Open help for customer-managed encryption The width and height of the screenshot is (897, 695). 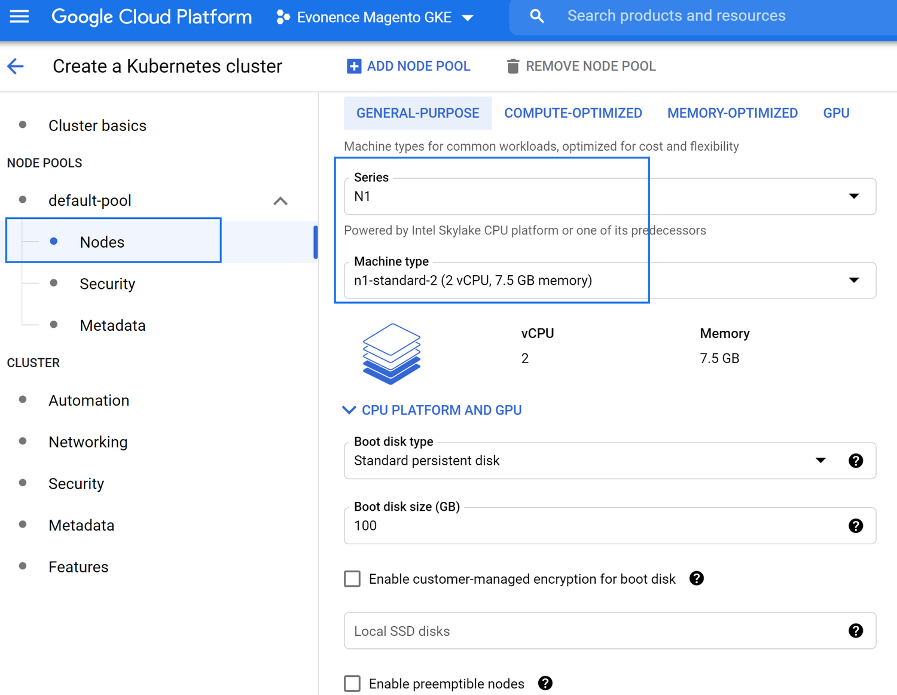696,578
